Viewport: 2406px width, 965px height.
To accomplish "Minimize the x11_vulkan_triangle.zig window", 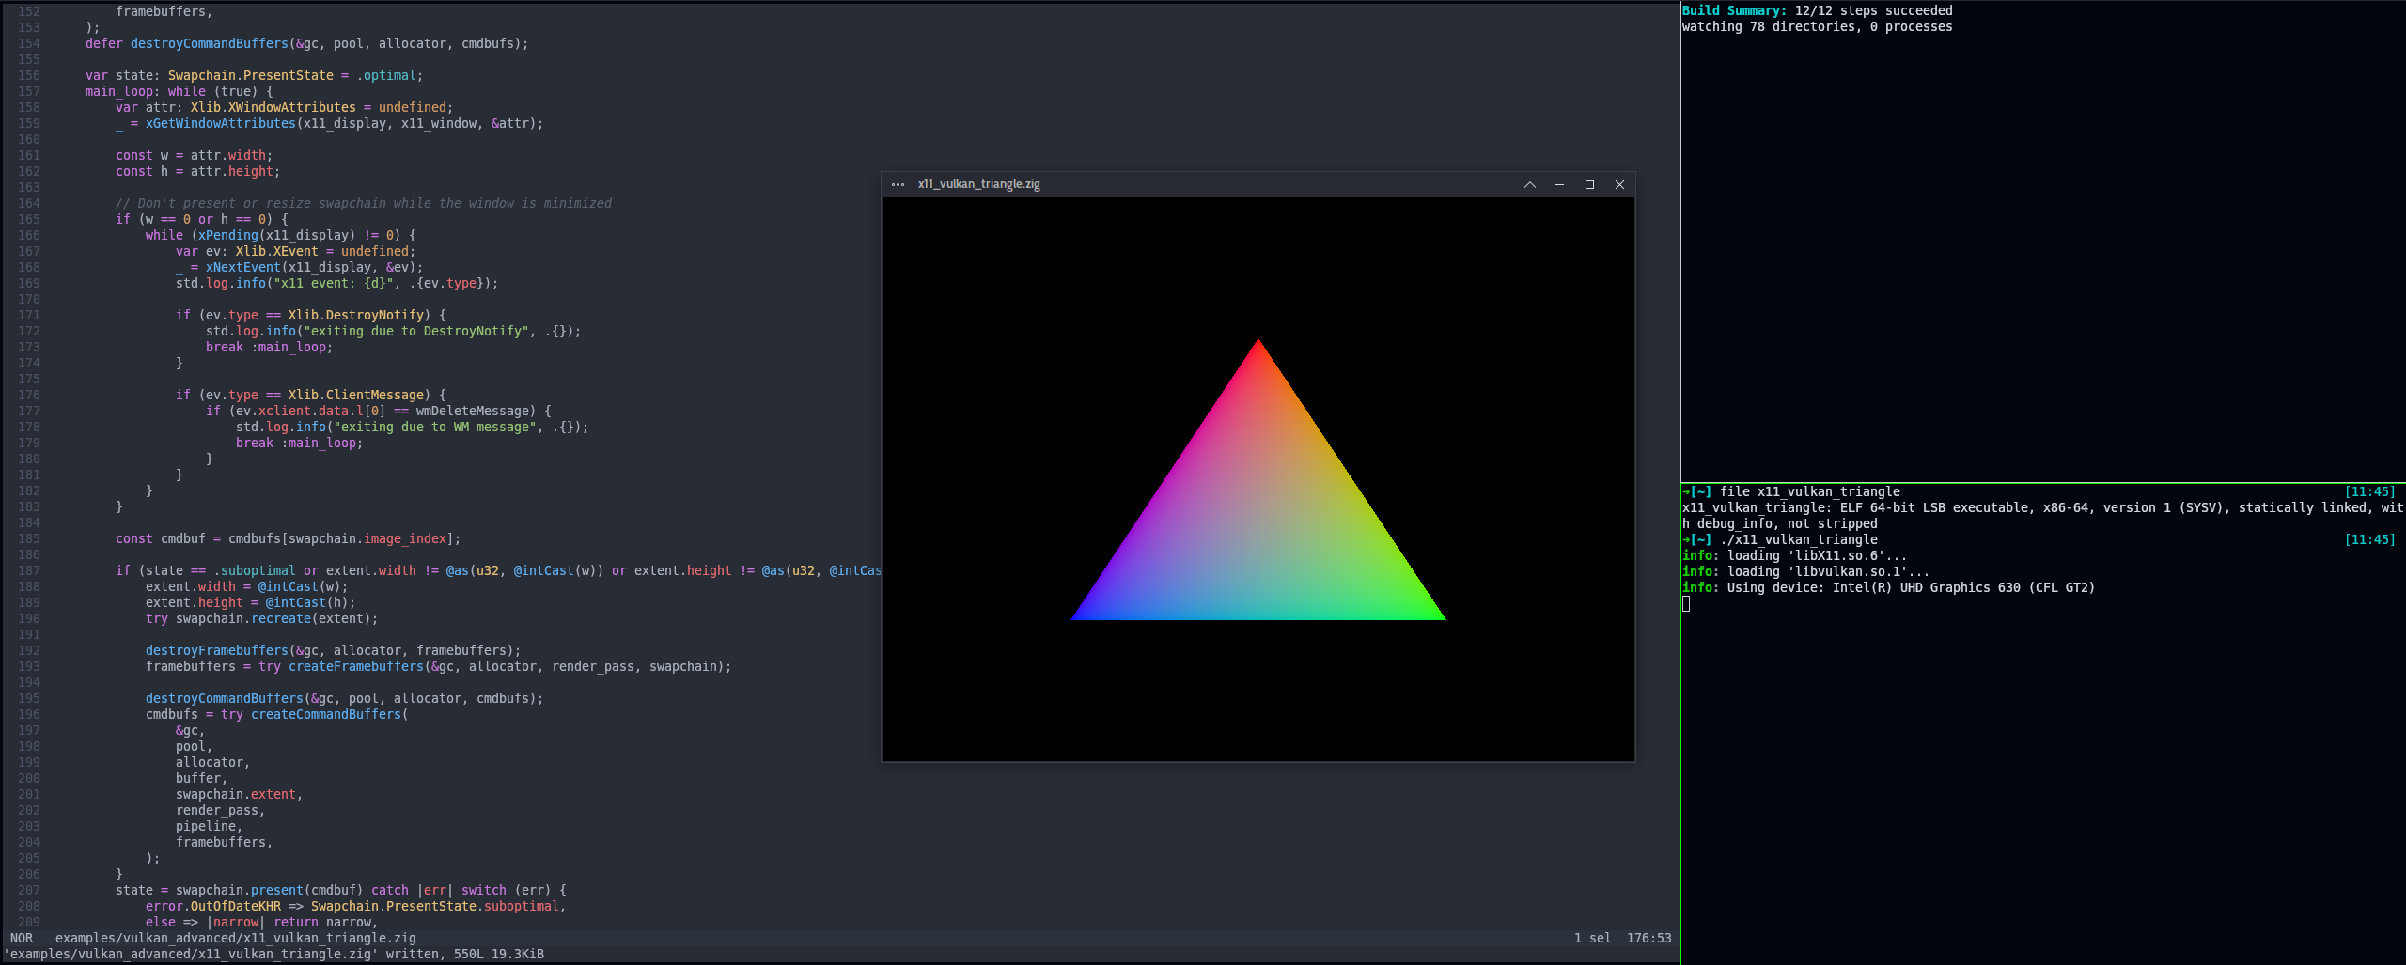I will point(1559,184).
